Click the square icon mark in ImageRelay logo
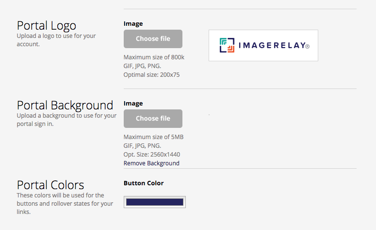Screen dimensions: 376x230 coord(227,45)
